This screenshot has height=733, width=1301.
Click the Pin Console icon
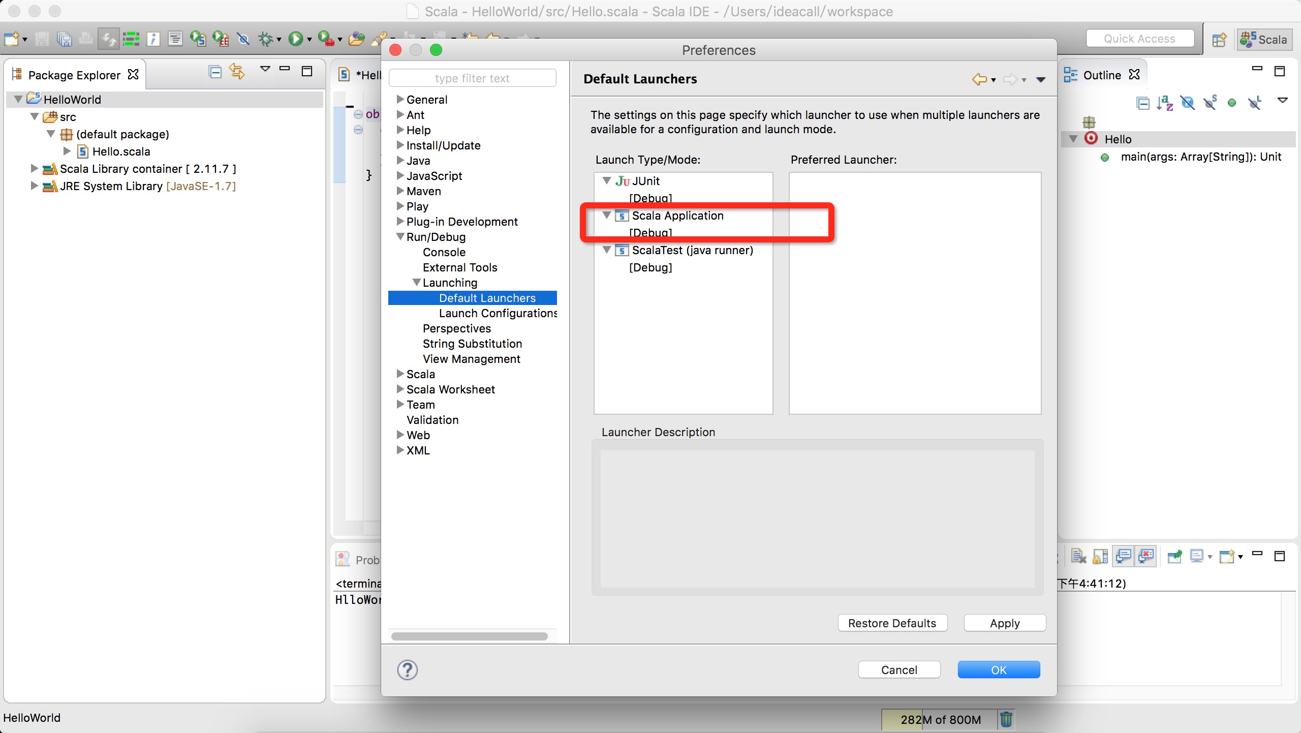coord(1175,556)
